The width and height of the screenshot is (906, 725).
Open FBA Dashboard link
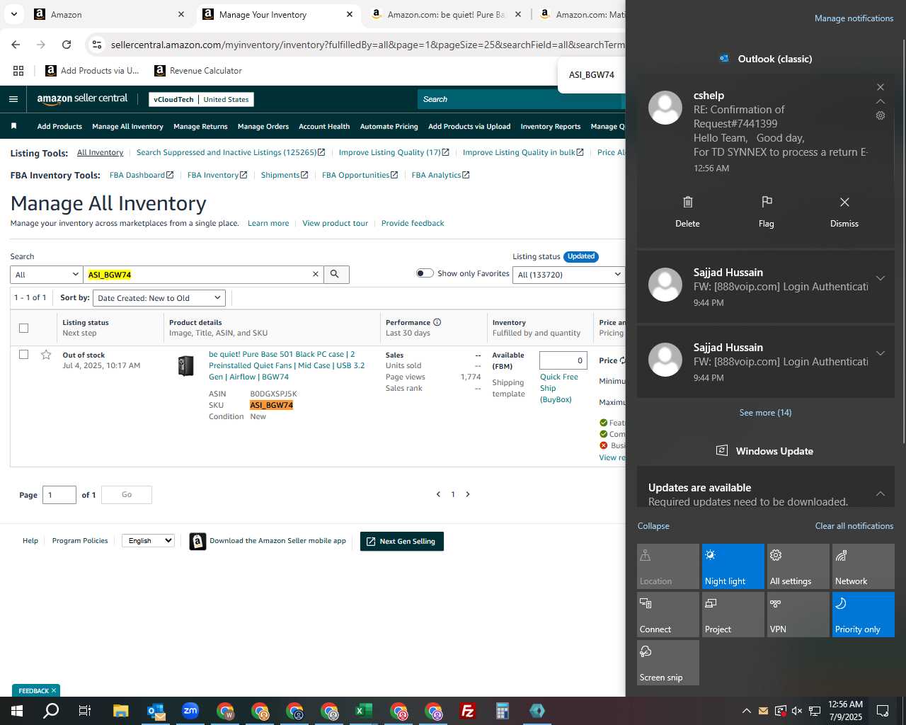click(x=142, y=175)
